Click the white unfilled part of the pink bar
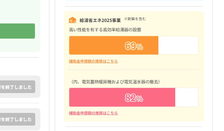Screen dimensions: 224x131 coord(187,97)
